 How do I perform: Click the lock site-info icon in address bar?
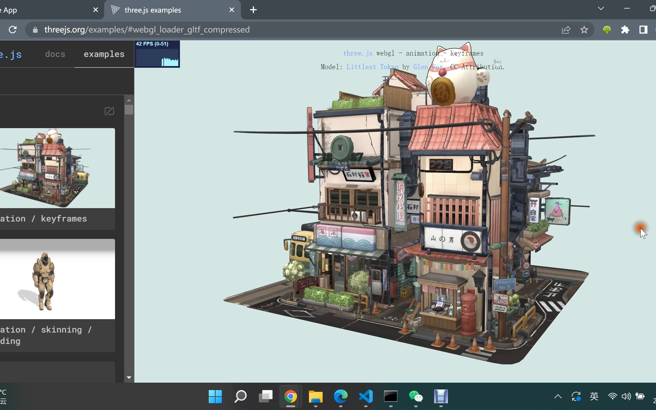[x=35, y=30]
